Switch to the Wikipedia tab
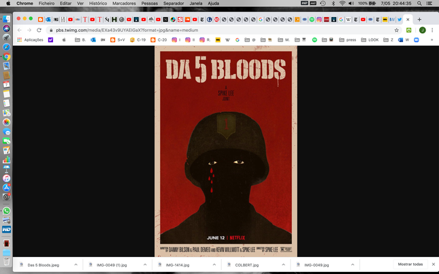 (348, 19)
